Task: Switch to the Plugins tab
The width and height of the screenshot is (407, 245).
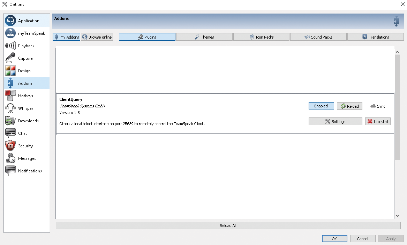Action: point(147,37)
